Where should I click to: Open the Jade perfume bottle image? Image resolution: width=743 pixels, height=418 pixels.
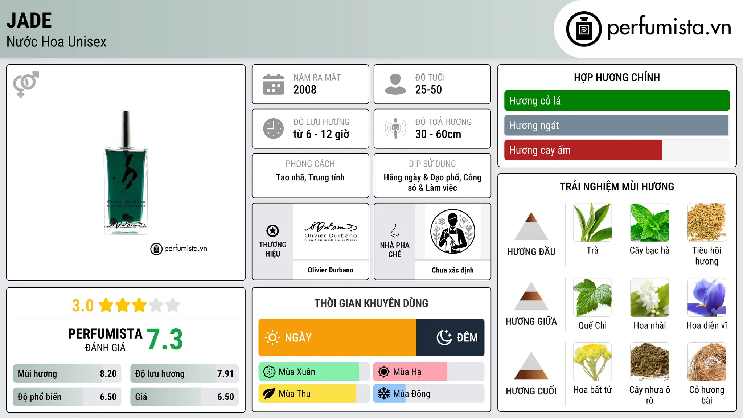click(x=126, y=173)
